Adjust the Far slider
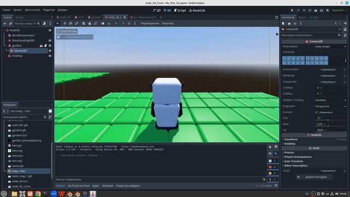 point(331,132)
